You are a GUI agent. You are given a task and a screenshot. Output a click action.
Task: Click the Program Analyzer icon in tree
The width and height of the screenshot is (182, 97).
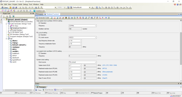coord(9,36)
